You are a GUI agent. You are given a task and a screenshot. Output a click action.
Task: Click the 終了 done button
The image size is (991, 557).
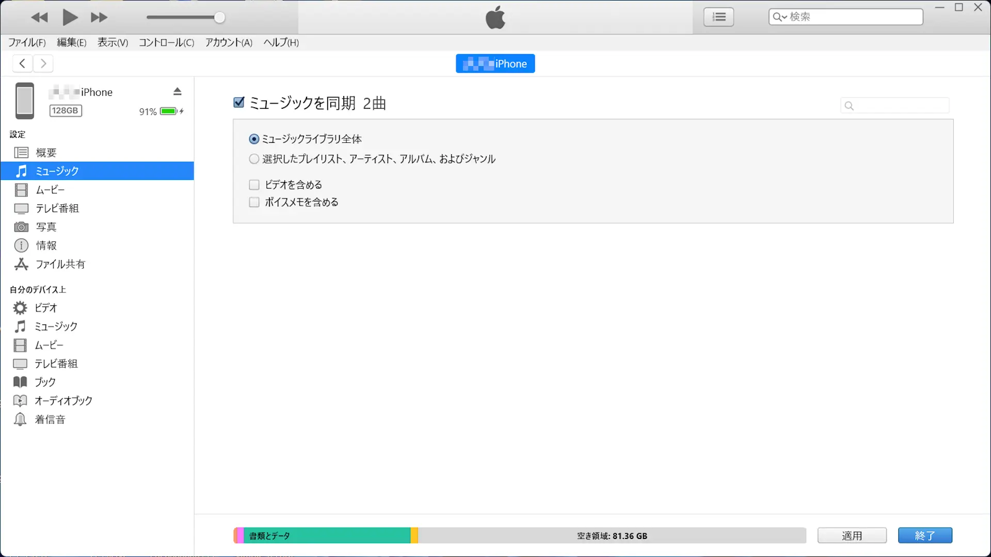[925, 535]
